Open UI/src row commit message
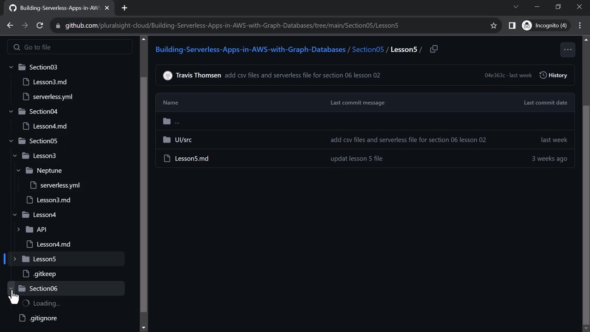 coord(408,140)
